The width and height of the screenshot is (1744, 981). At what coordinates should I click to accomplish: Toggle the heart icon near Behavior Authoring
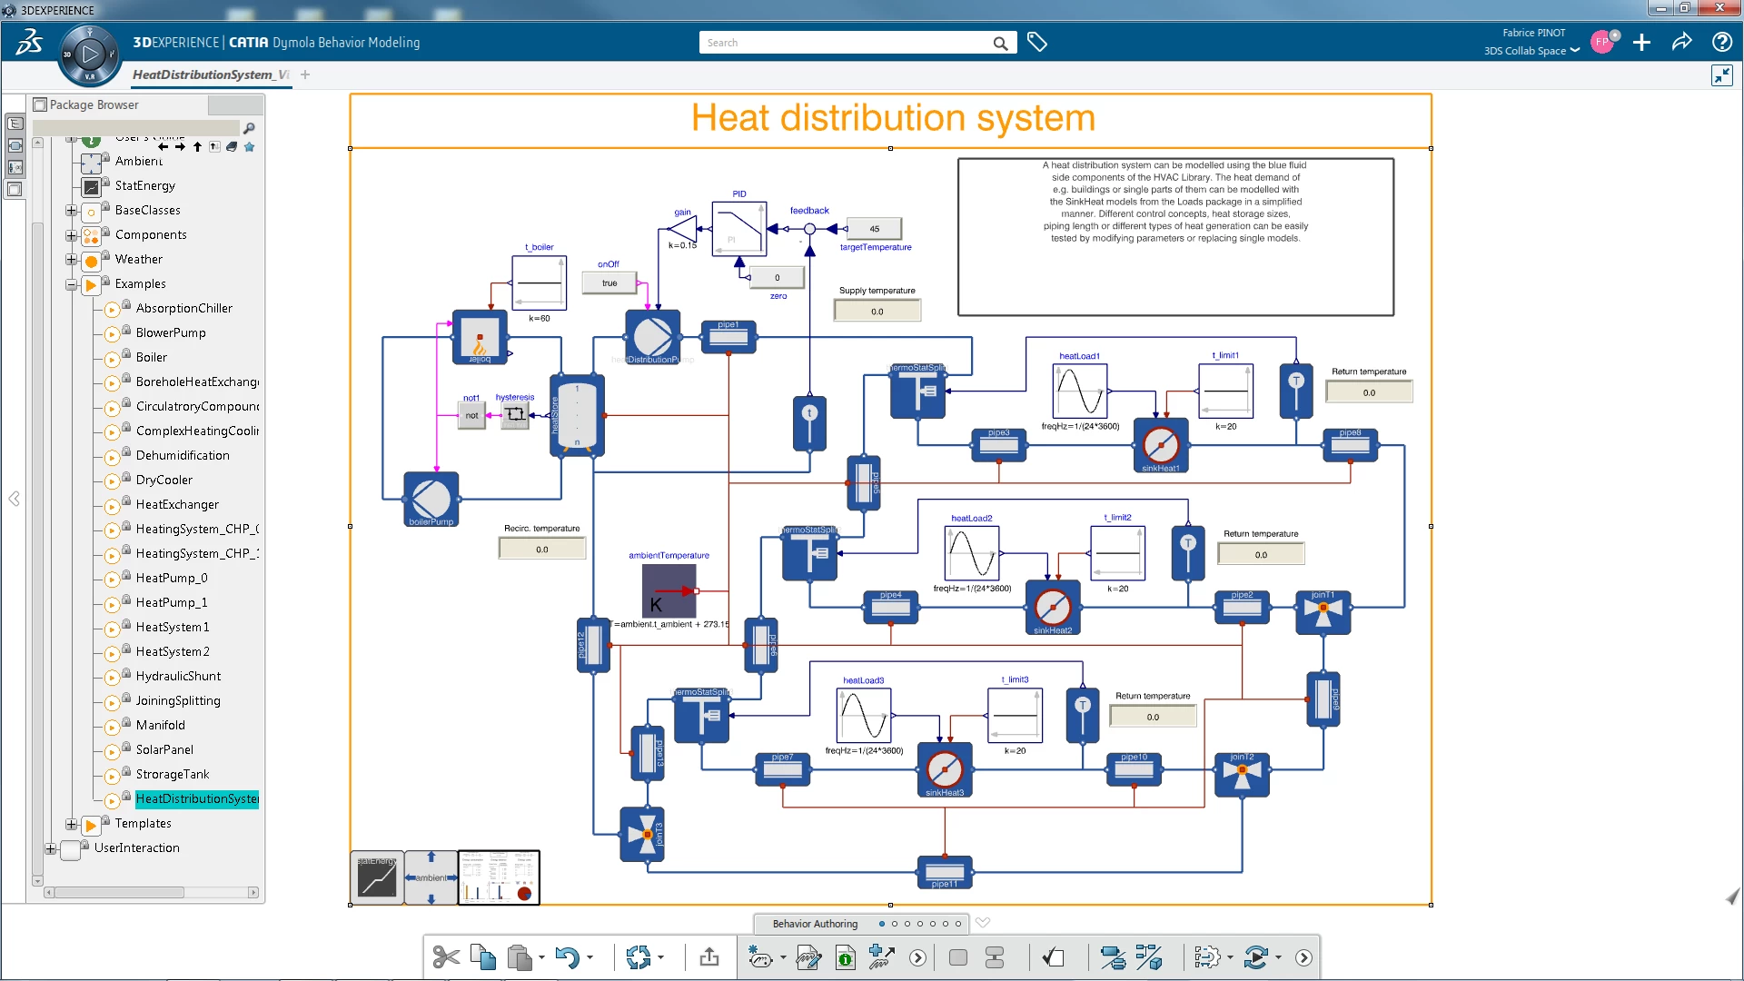coord(983,923)
